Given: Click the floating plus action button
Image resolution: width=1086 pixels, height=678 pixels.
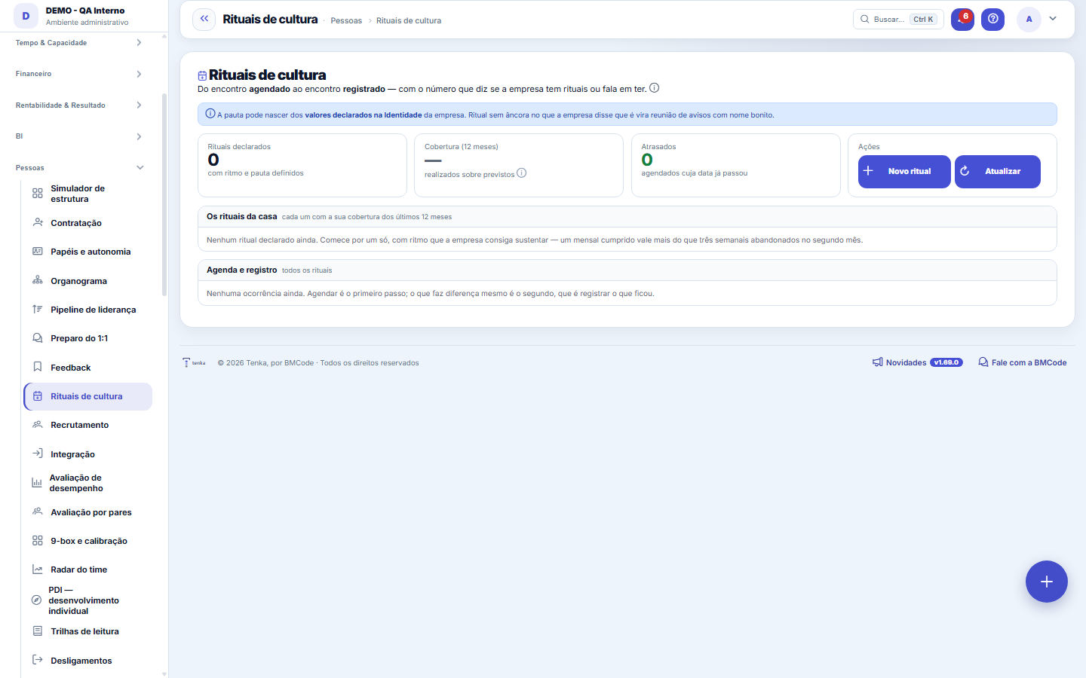Looking at the screenshot, I should tap(1046, 582).
